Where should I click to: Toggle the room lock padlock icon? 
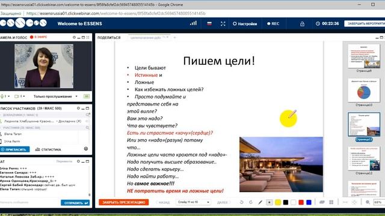click(302, 24)
